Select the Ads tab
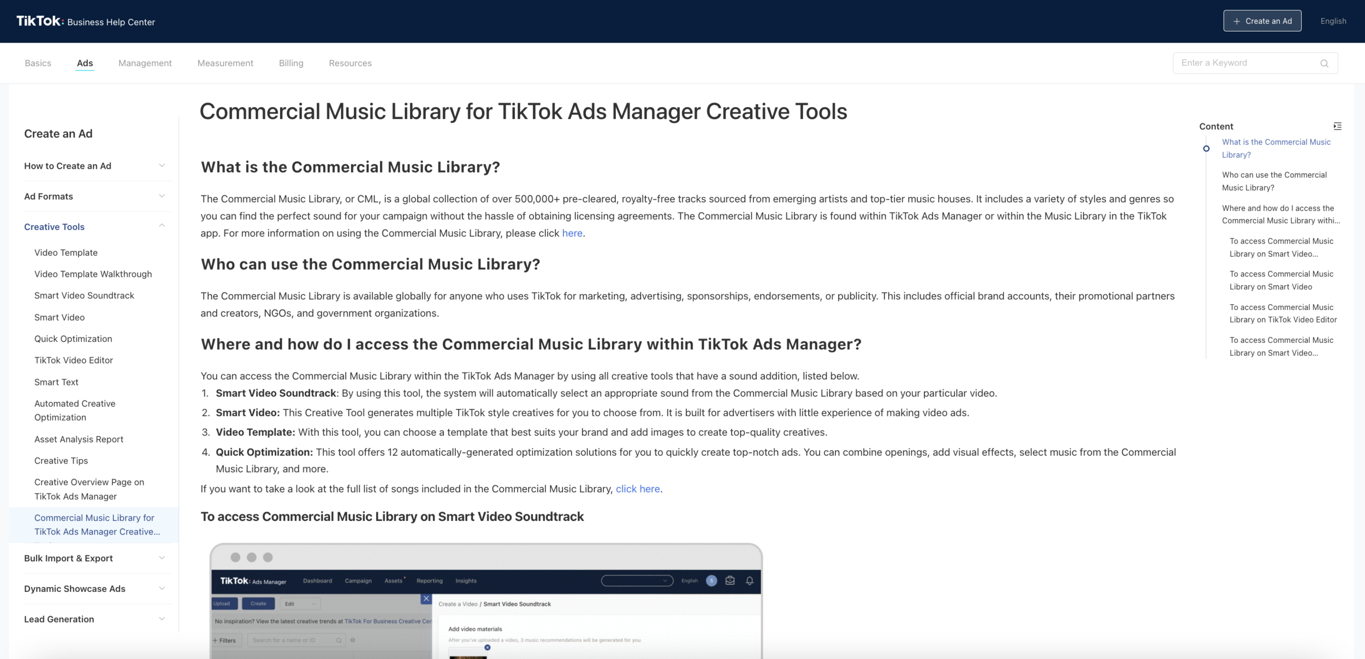 click(x=85, y=63)
